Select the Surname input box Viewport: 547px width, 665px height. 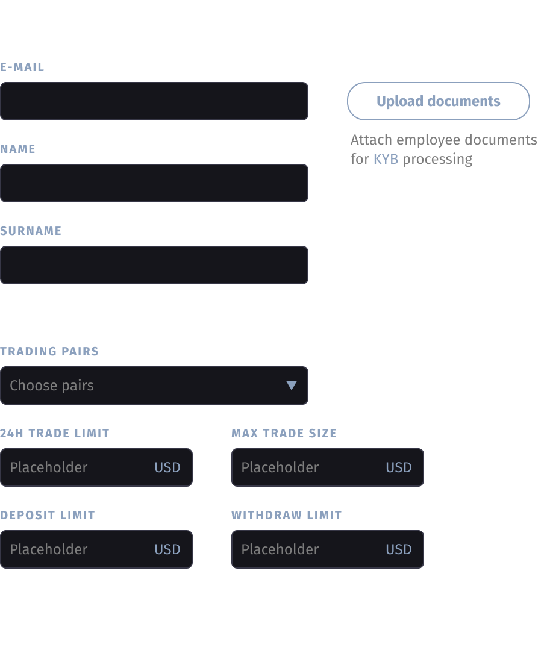[154, 265]
